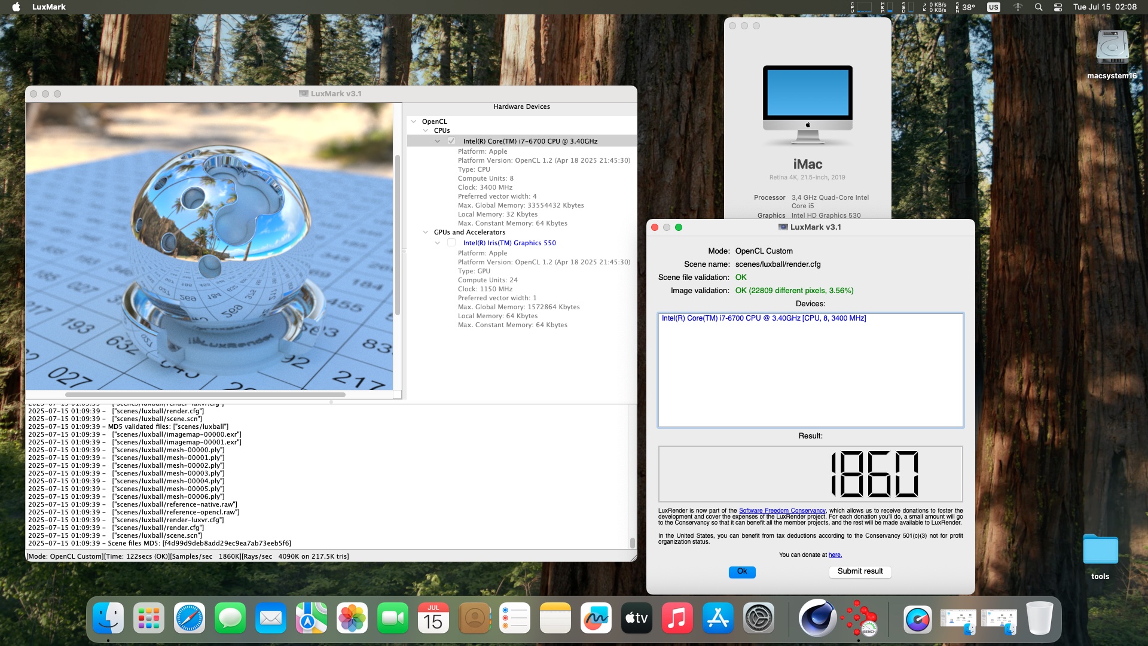
Task: Check the Intel Iris Graphics 550 device box
Action: 451,243
